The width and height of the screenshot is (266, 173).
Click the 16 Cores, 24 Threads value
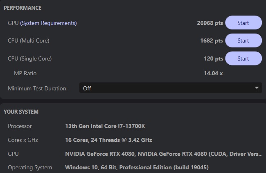tap(108, 140)
